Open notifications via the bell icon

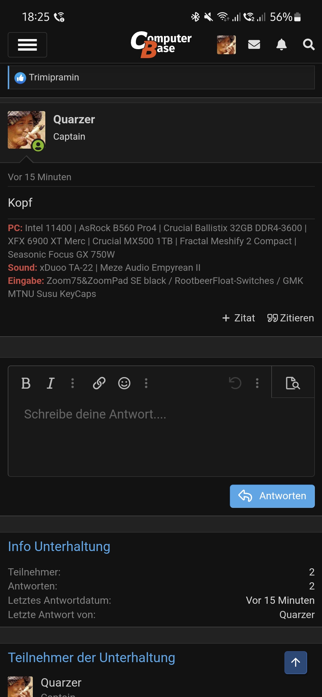pos(281,45)
